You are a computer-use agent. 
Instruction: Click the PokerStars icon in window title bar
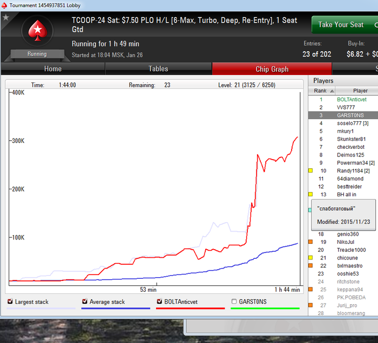(x=4, y=5)
